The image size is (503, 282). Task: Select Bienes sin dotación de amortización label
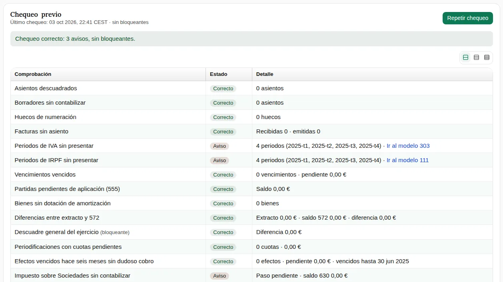[63, 203]
